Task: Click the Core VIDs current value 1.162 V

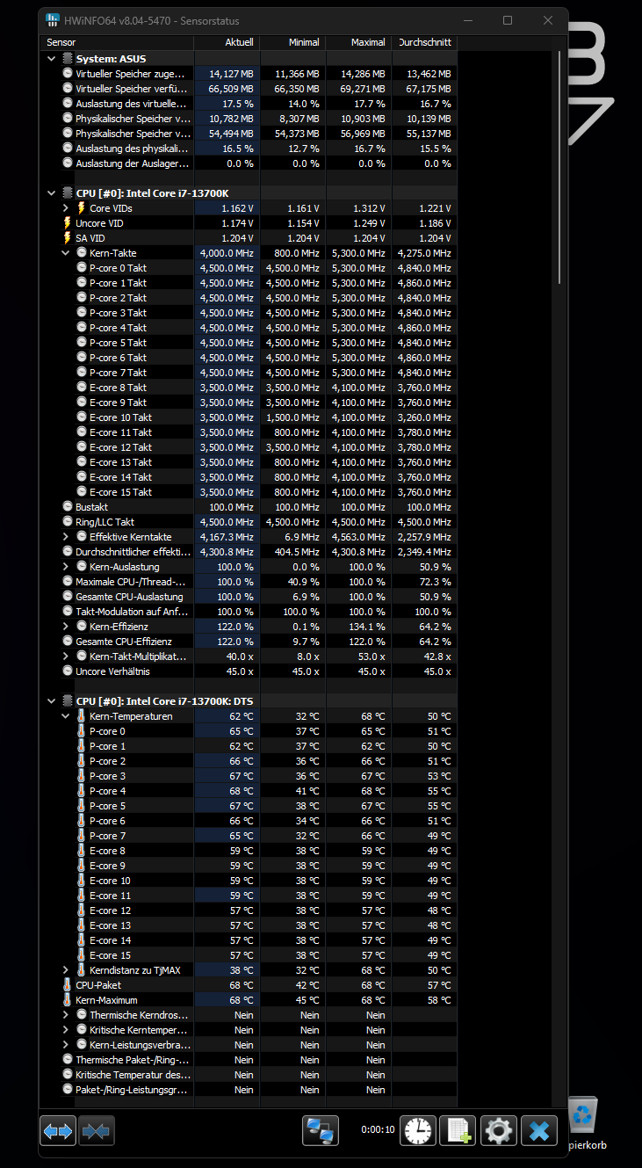Action: pyautogui.click(x=238, y=208)
